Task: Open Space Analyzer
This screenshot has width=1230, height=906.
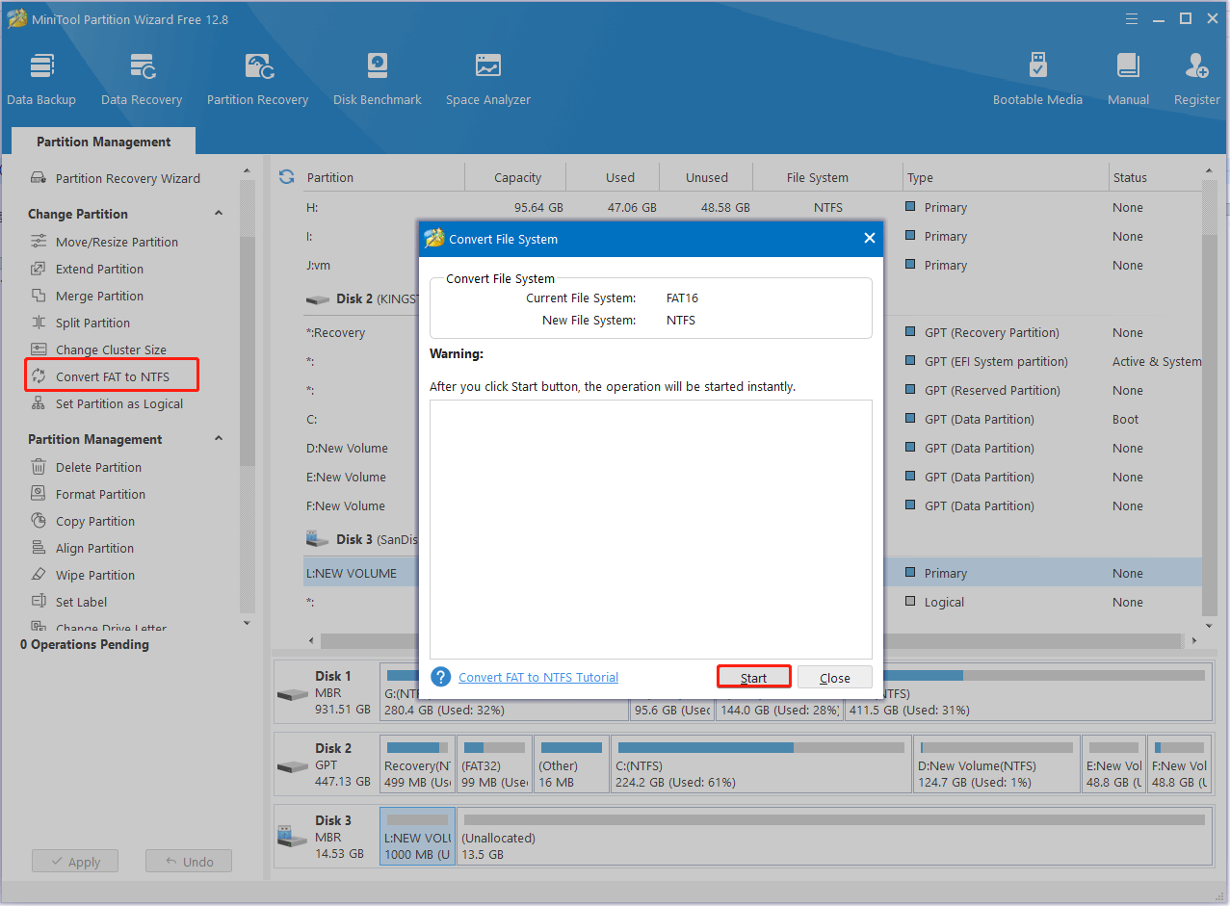Action: pos(488,79)
